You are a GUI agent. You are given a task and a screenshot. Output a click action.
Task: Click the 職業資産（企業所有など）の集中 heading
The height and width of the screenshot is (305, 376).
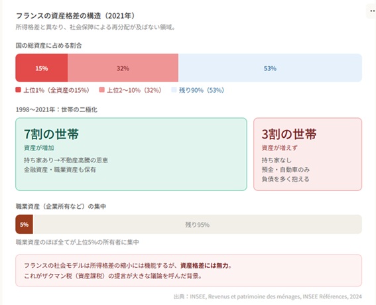coord(61,206)
